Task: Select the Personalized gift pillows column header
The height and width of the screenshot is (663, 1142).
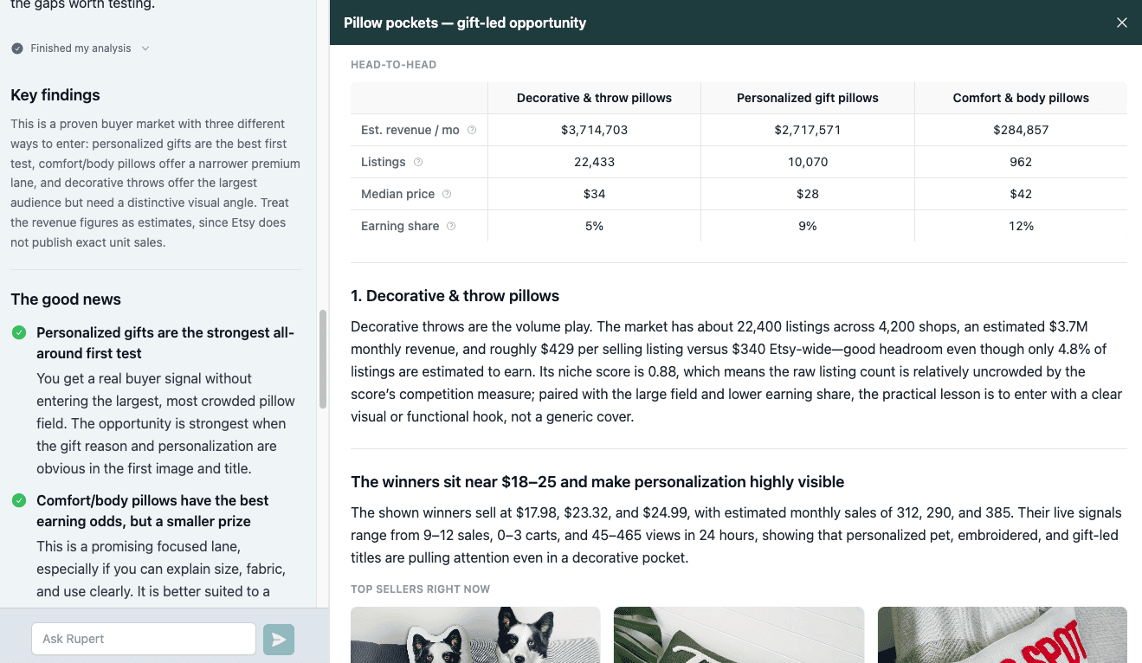Action: coord(808,98)
